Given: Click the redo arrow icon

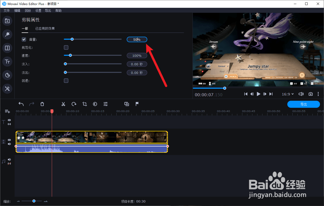Looking at the screenshot, I should [x=32, y=104].
